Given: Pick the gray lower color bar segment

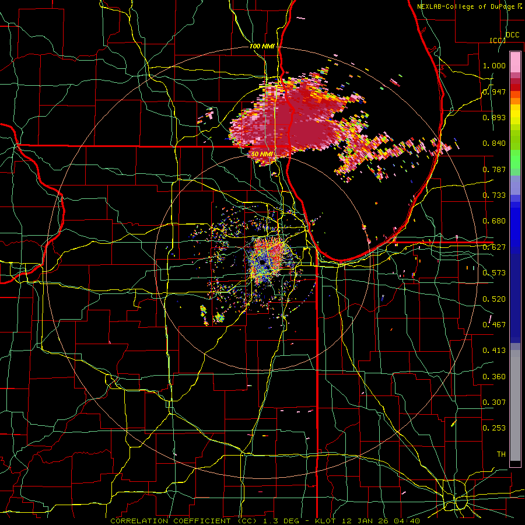Looking at the screenshot, I should (515, 405).
